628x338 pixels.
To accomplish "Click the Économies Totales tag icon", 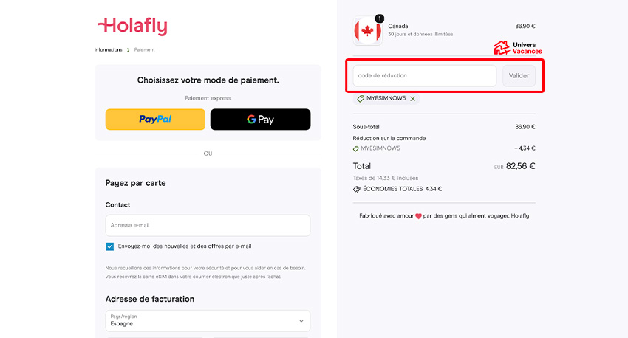I will tap(357, 189).
